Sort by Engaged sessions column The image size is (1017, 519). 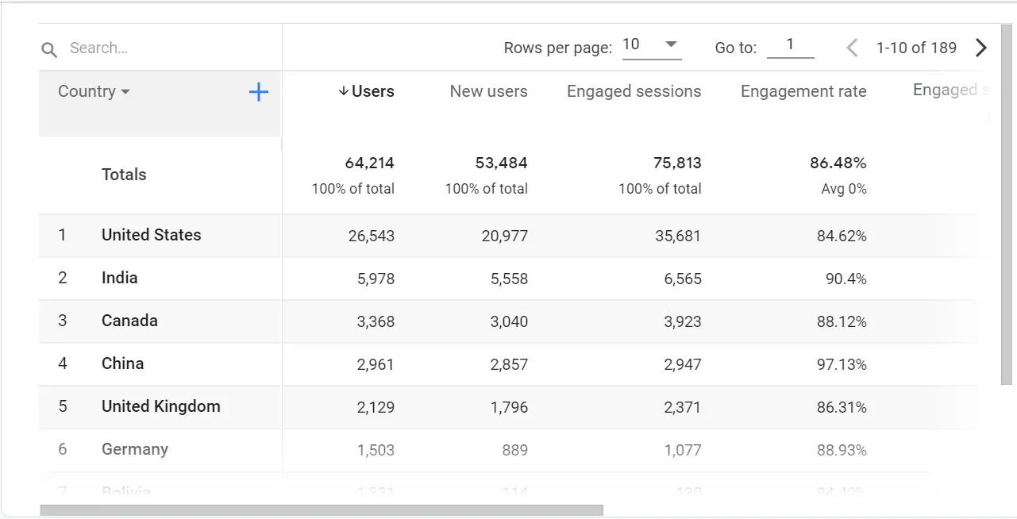pyautogui.click(x=634, y=91)
